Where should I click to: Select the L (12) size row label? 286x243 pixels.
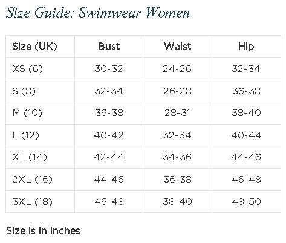point(25,135)
